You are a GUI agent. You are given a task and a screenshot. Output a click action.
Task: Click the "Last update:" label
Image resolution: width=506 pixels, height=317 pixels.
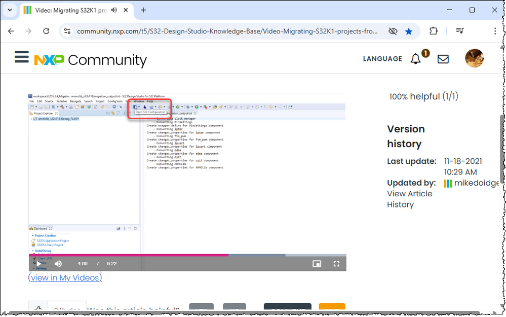click(x=412, y=161)
